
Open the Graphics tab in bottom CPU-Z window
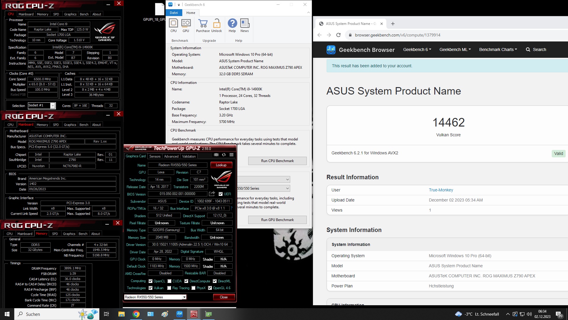(x=69, y=234)
